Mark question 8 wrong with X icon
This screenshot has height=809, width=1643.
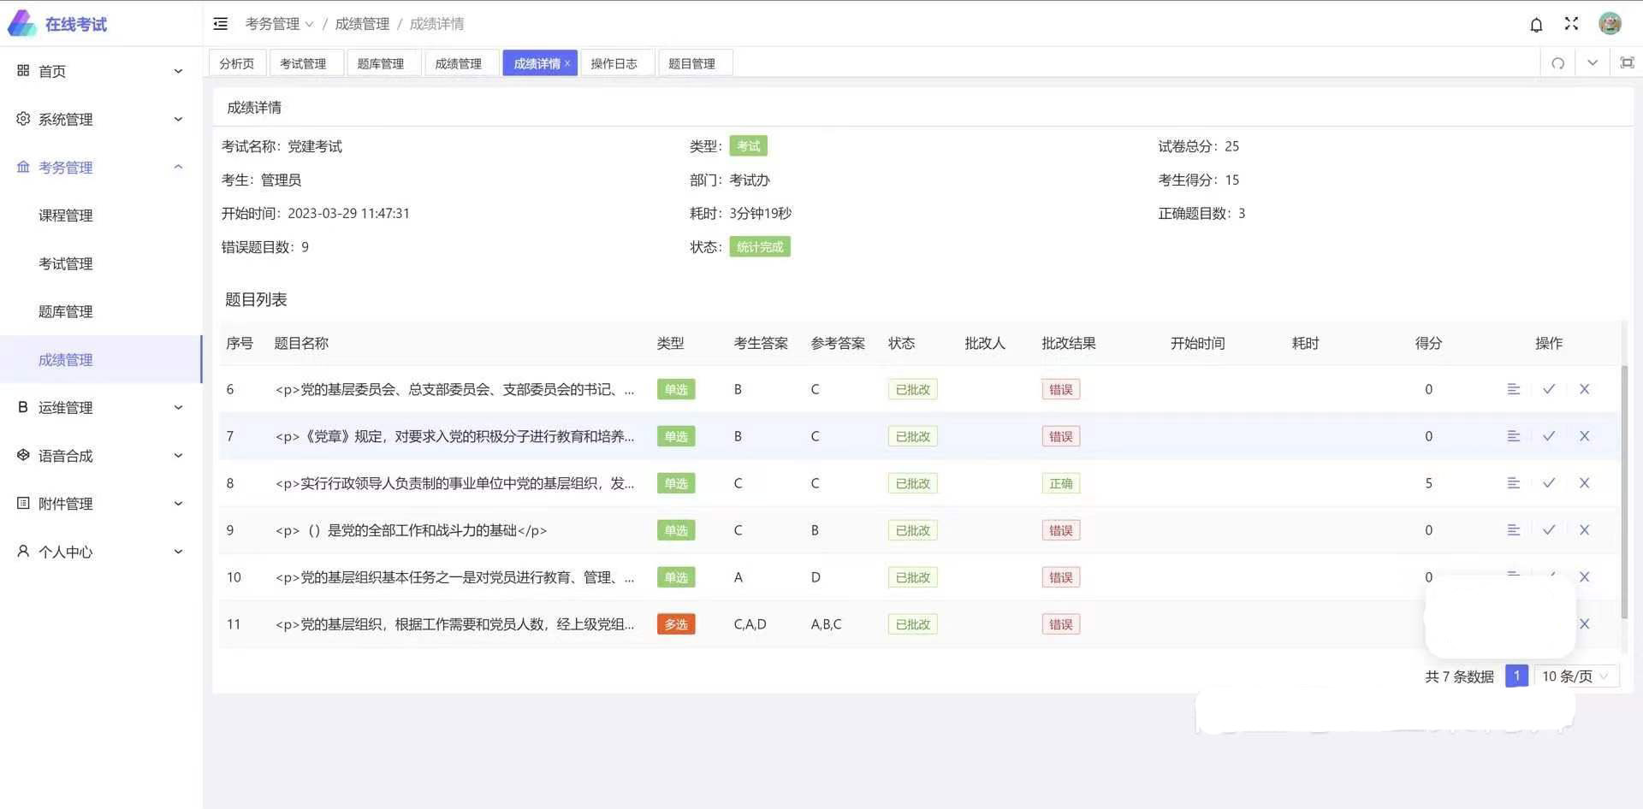[1584, 483]
